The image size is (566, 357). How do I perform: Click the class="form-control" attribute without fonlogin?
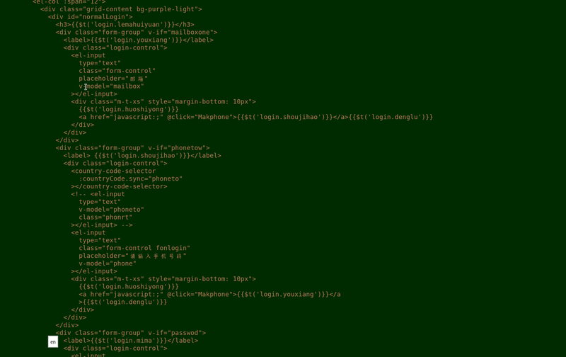[117, 71]
